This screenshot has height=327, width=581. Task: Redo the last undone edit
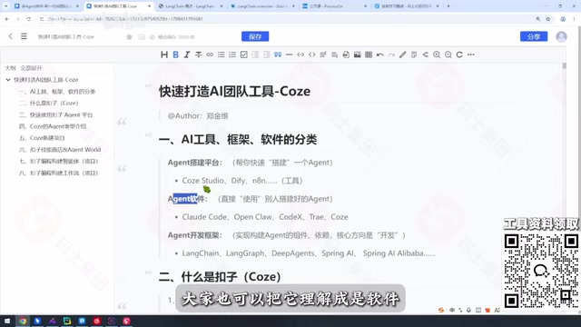click(391, 54)
